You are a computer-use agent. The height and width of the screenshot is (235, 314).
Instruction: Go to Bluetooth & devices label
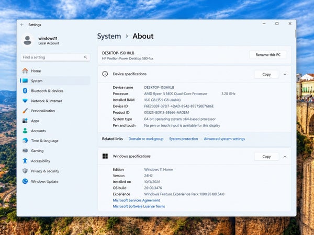pos(47,91)
